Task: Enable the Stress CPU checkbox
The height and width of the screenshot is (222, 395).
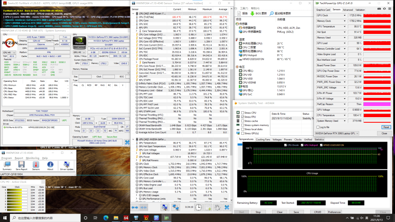Action: point(242,113)
